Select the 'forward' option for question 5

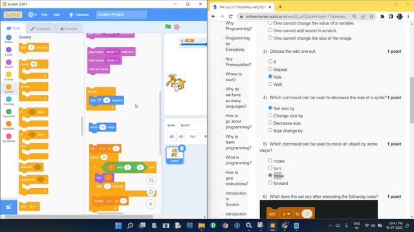pyautogui.click(x=270, y=183)
